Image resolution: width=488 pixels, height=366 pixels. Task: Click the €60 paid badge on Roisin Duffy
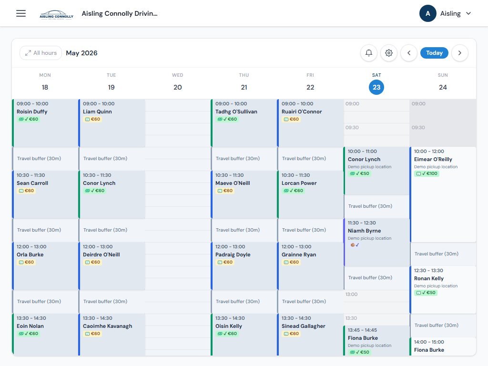point(28,119)
